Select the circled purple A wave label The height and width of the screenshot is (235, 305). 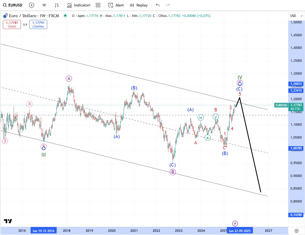(x=69, y=79)
